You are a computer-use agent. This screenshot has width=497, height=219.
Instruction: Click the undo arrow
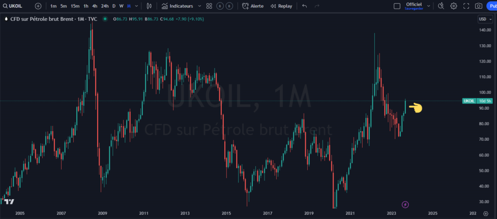(x=304, y=6)
